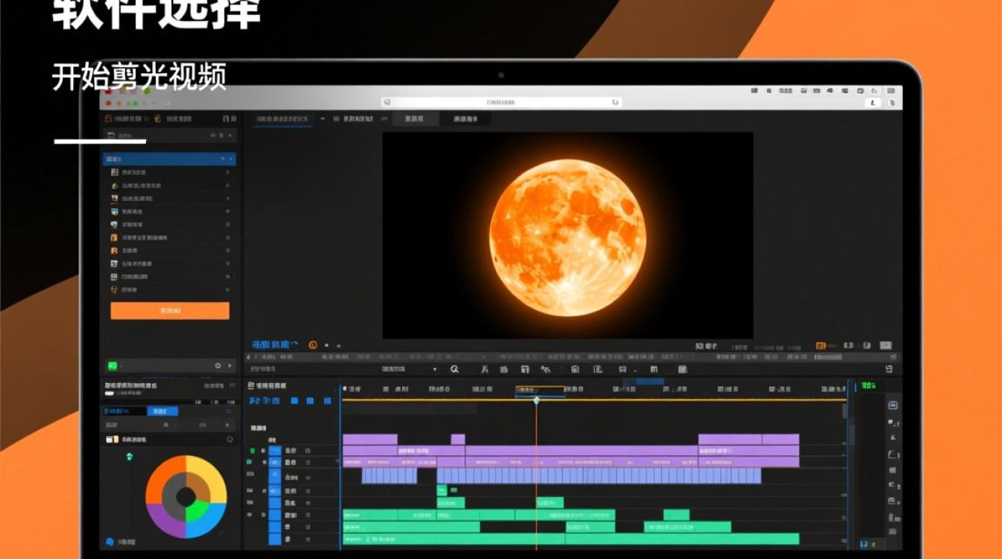This screenshot has height=559, width=1002.
Task: Click the small green square icon below the sidebar
Action: point(112,366)
